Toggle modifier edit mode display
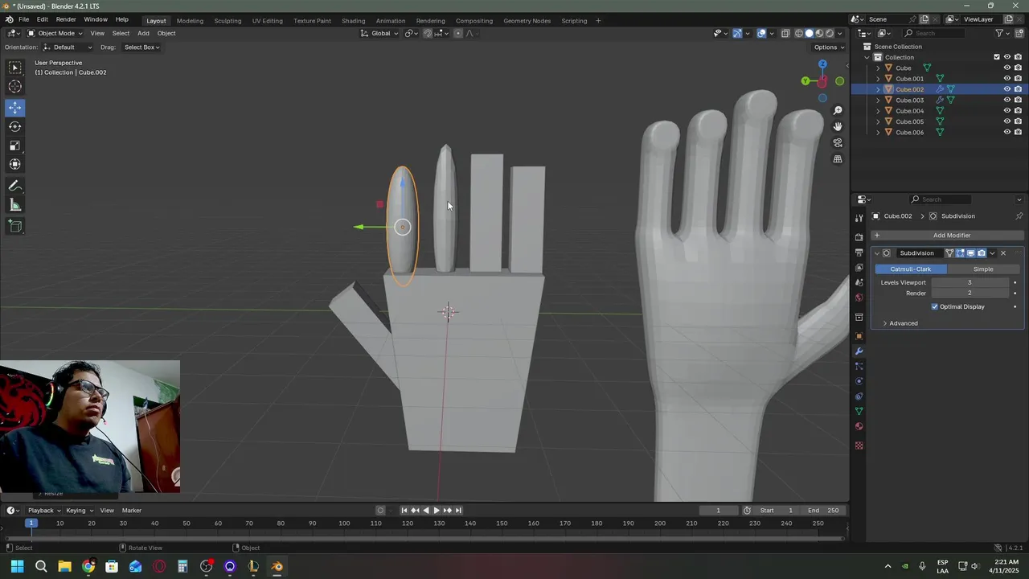Viewport: 1029px width, 579px height. [x=960, y=253]
